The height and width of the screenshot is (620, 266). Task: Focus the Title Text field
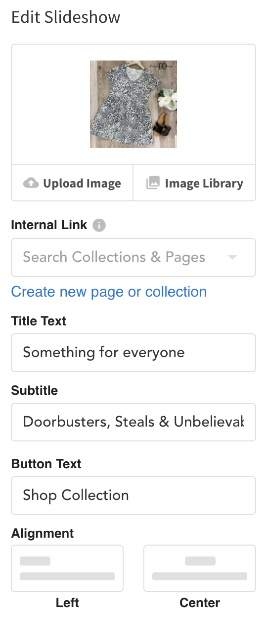[x=133, y=353]
